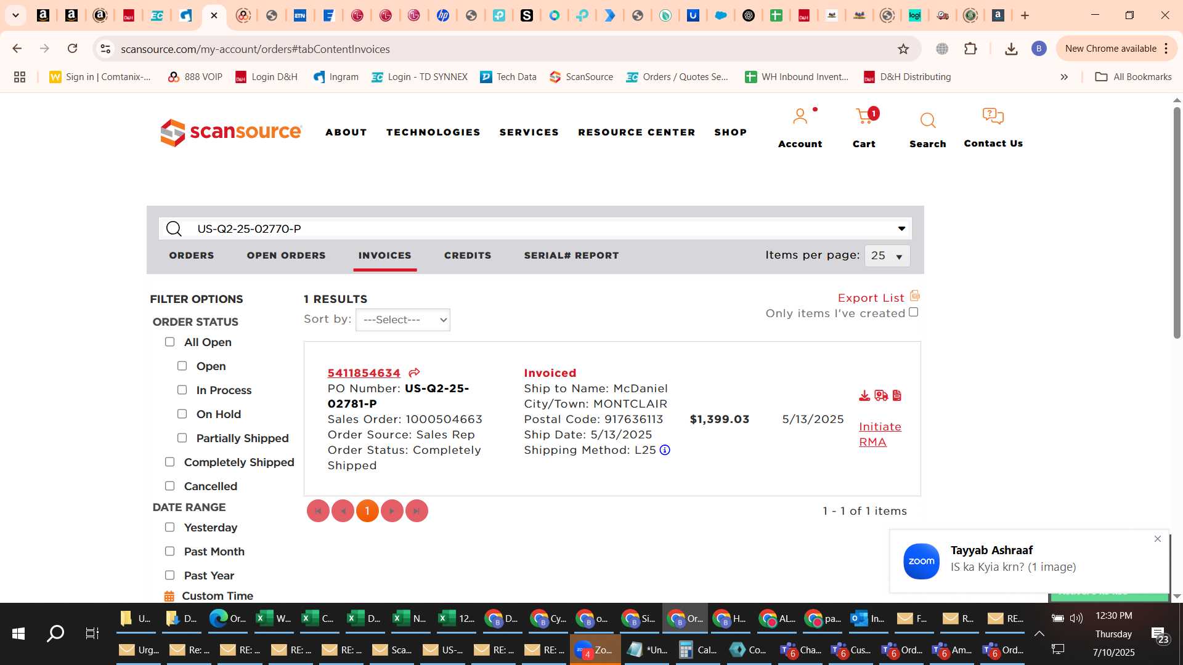Go to last page of results
The height and width of the screenshot is (665, 1183).
point(417,511)
